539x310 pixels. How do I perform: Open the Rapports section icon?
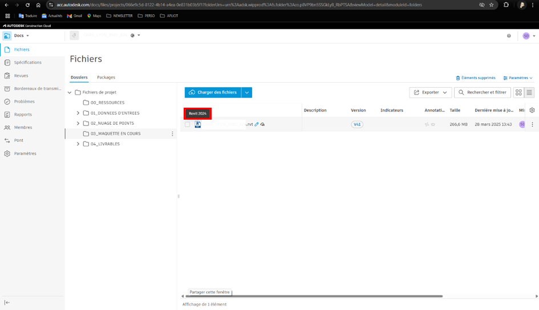coord(7,115)
